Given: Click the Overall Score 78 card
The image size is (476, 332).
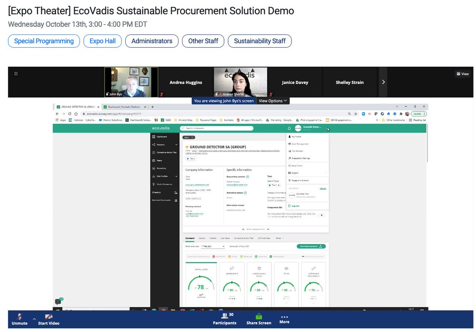Looking at the screenshot, I should (x=201, y=284).
